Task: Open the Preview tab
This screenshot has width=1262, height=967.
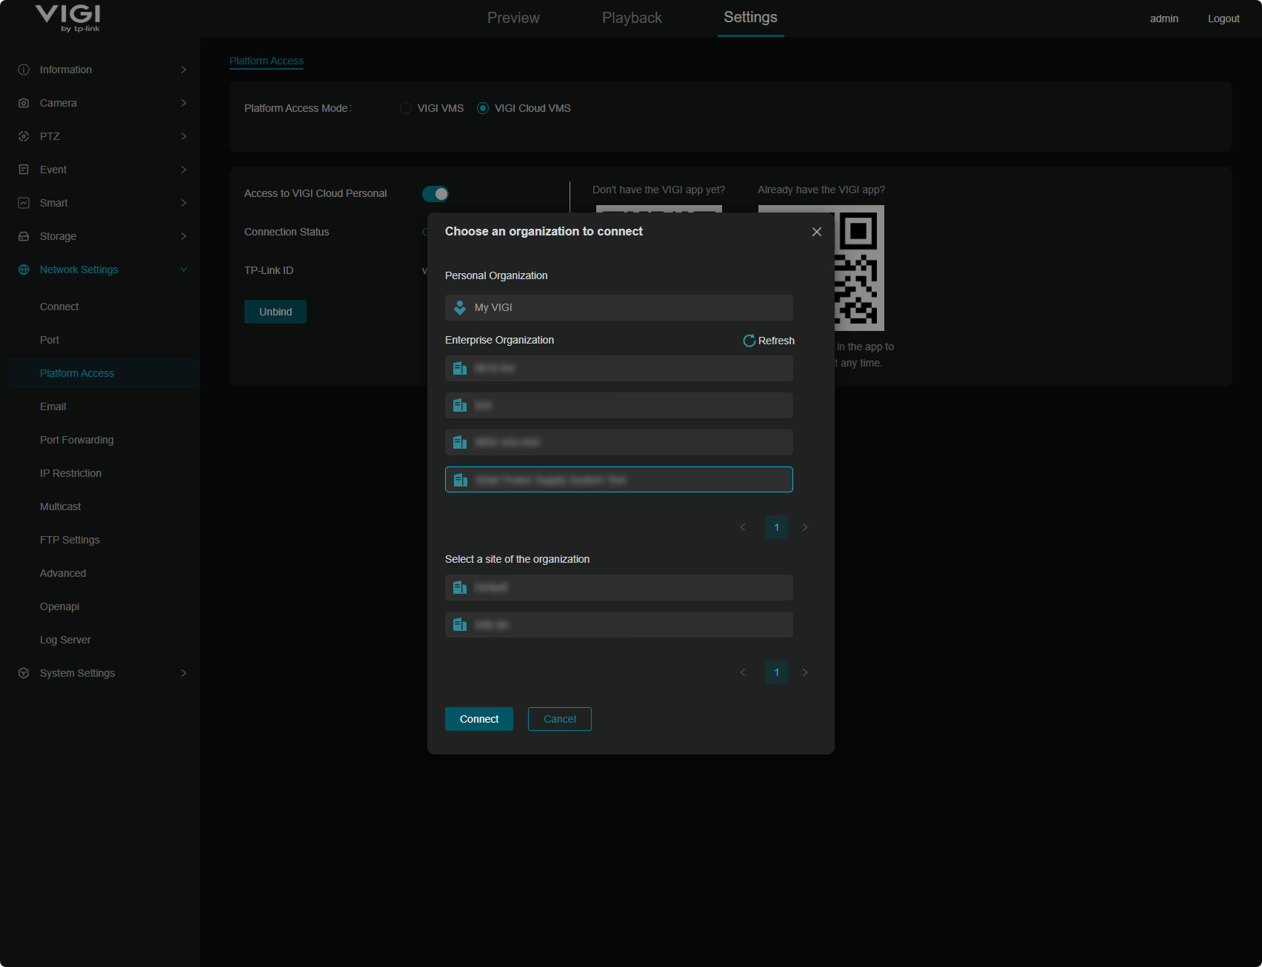Action: click(513, 18)
